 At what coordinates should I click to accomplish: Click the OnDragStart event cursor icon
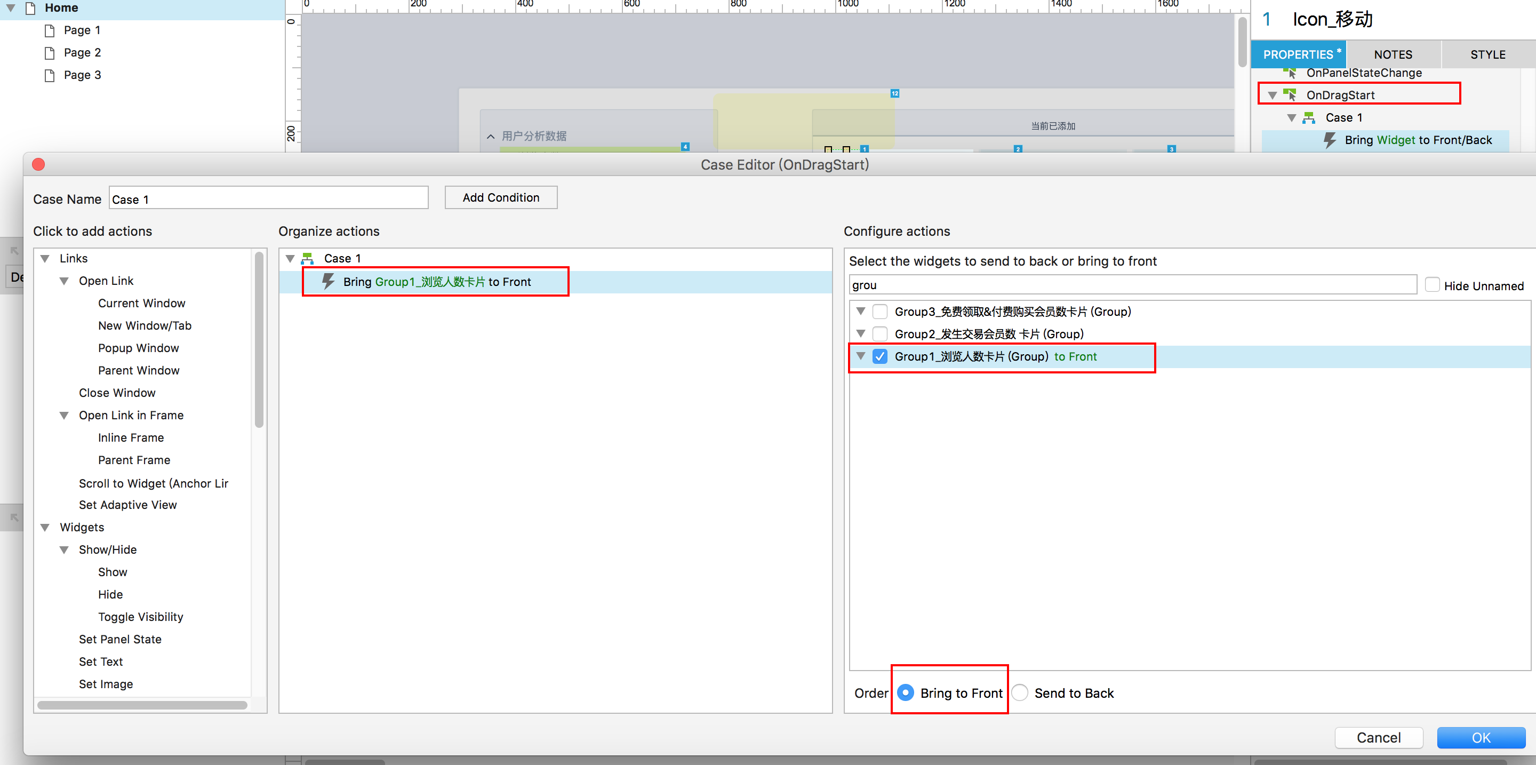tap(1290, 95)
